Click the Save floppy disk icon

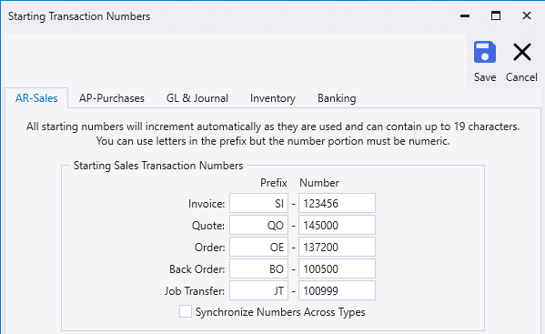click(x=485, y=52)
